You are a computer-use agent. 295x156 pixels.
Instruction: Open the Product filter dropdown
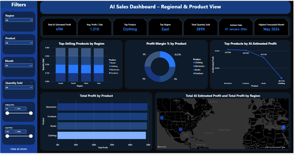[19, 43]
